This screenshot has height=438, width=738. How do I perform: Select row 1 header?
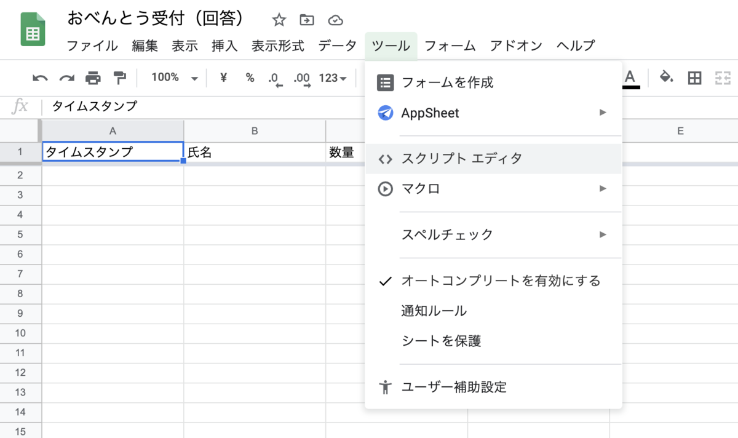tap(20, 152)
